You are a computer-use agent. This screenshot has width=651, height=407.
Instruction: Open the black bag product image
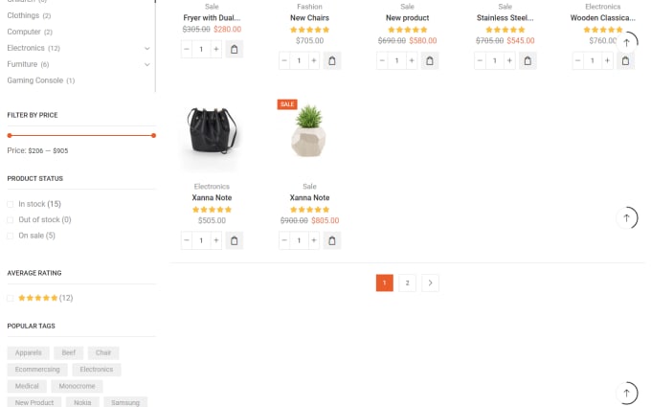tap(212, 132)
